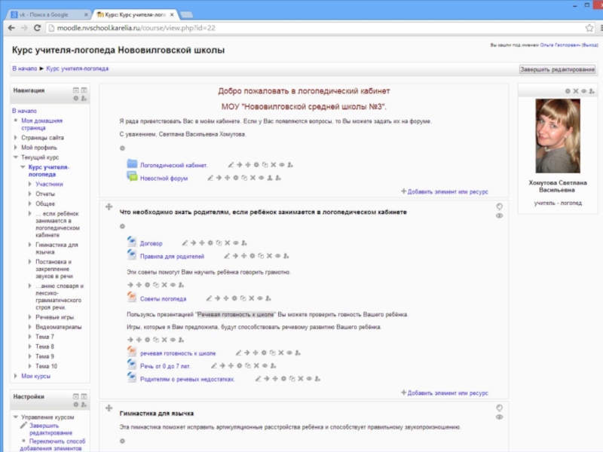This screenshot has width=603, height=452.
Task: Edit summary gear of the welcome section
Action: pyautogui.click(x=122, y=148)
